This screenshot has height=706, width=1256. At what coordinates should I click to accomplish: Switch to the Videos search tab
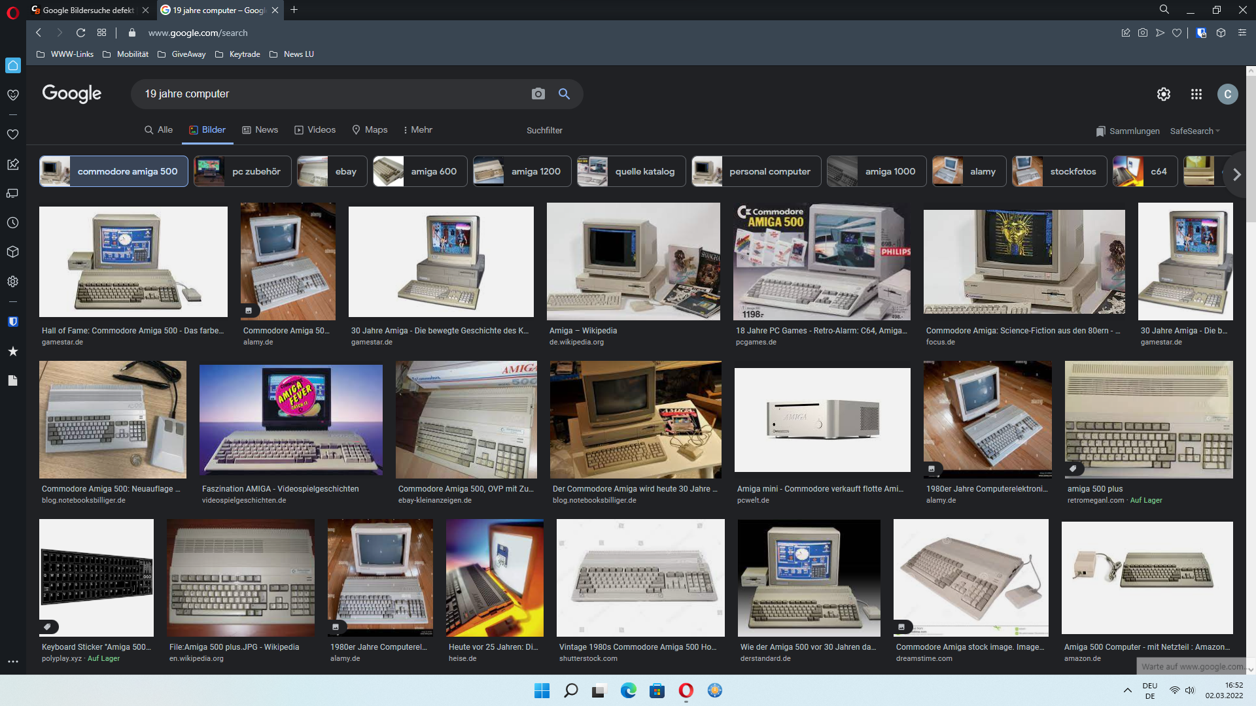315,130
